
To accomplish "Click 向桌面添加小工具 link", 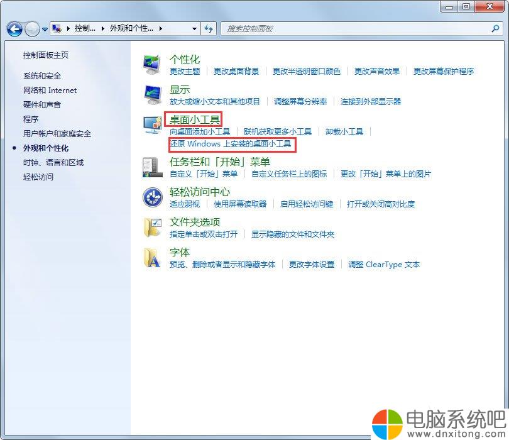I will (x=200, y=132).
